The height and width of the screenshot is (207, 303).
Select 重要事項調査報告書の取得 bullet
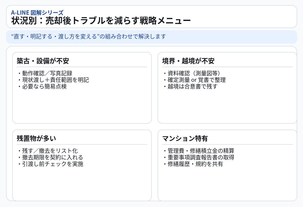coord(198,158)
